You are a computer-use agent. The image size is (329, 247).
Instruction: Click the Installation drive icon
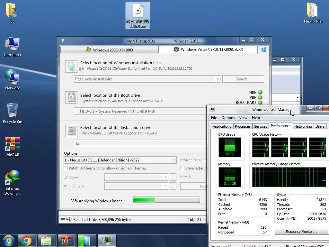click(x=71, y=131)
